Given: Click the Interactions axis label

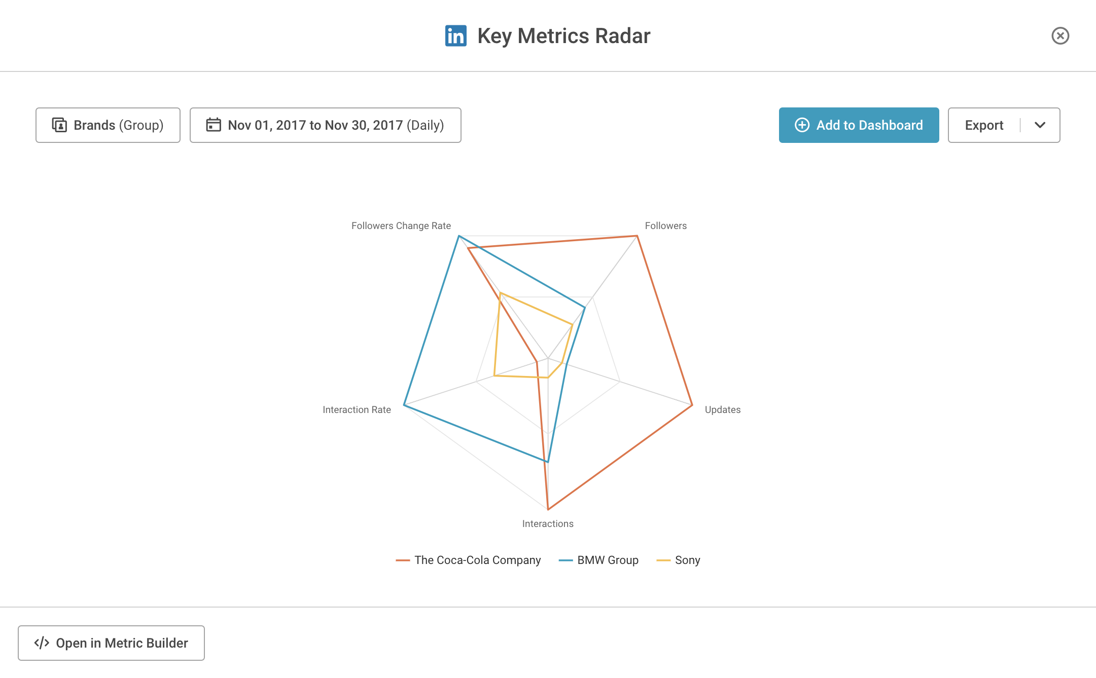Looking at the screenshot, I should click(x=548, y=523).
